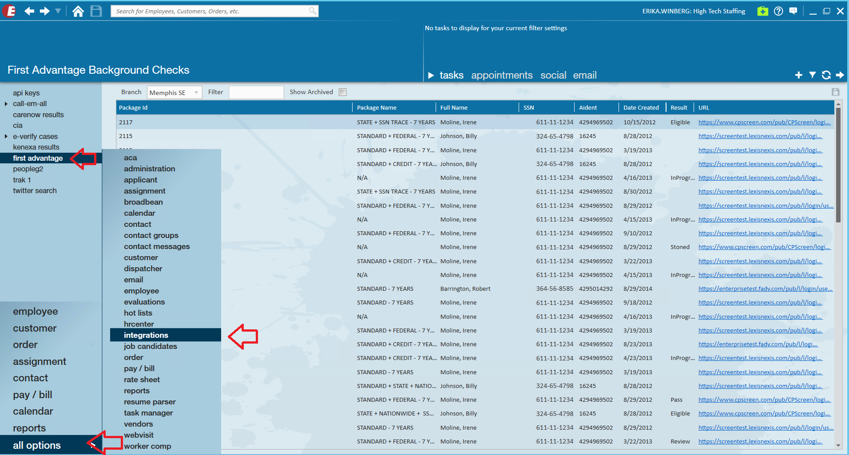Select worker comp in the options menu

pyautogui.click(x=147, y=446)
